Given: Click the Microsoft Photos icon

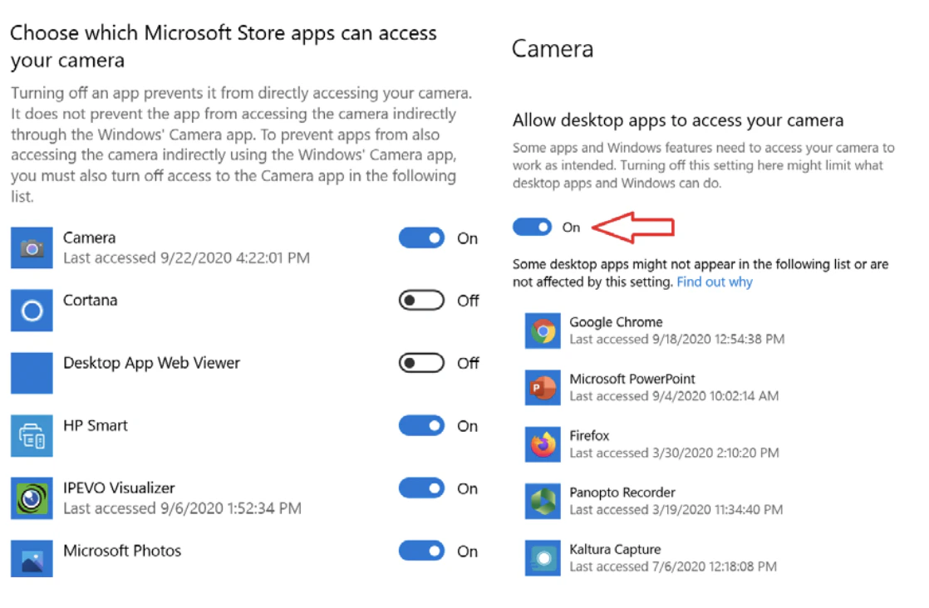Looking at the screenshot, I should coord(32,559).
